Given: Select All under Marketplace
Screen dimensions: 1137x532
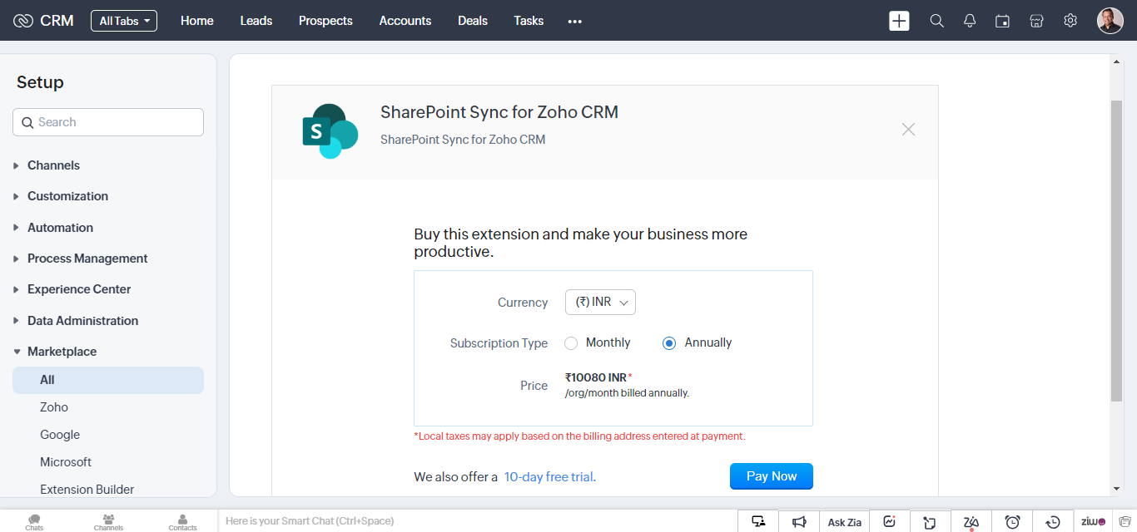Looking at the screenshot, I should [108, 380].
